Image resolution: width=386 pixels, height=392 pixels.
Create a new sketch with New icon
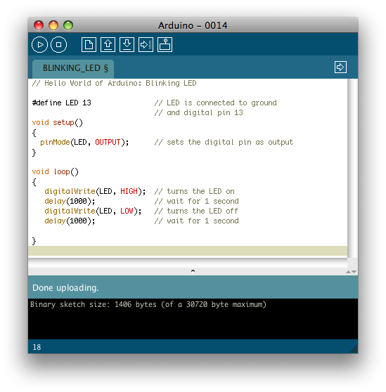pyautogui.click(x=89, y=45)
